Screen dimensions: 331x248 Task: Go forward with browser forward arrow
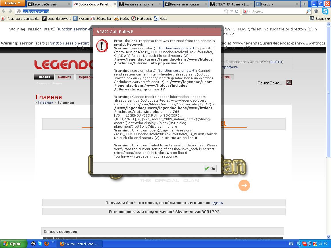coord(10,11)
